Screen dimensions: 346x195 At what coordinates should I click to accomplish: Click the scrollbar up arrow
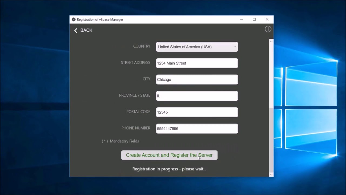[x=271, y=41]
